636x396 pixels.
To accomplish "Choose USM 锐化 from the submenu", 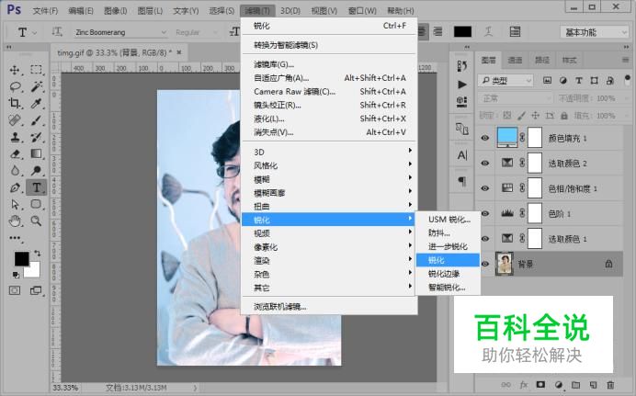I will coord(449,220).
